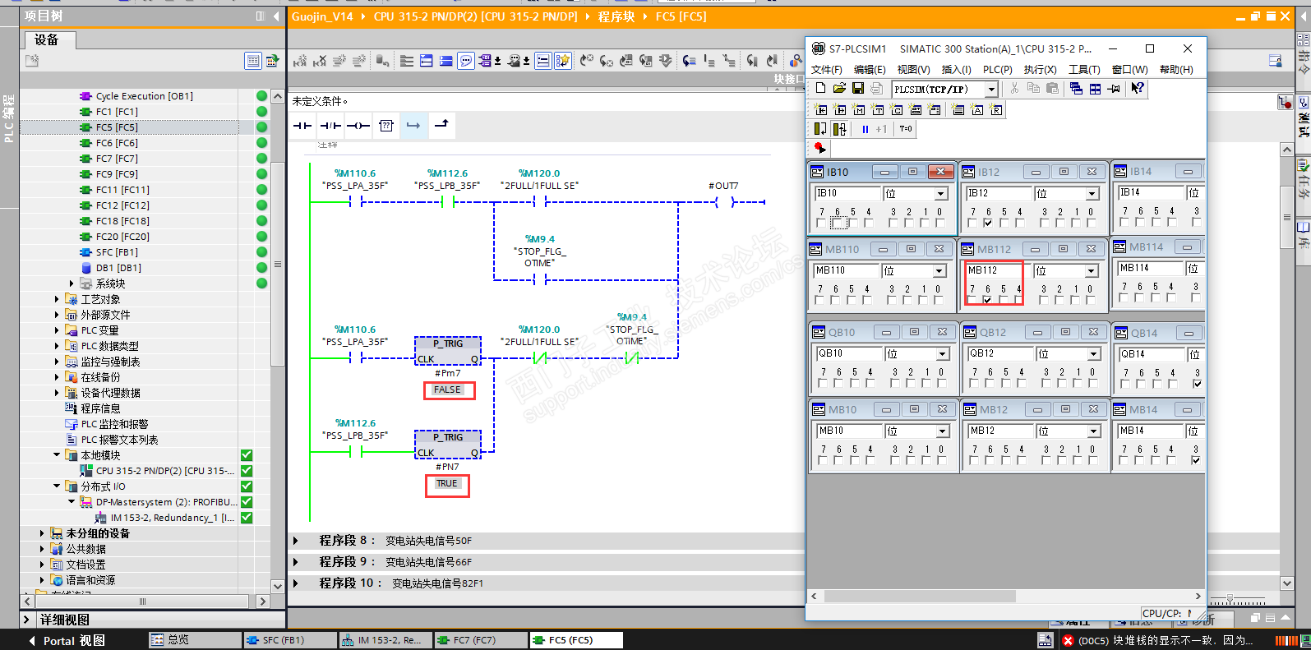Click the PLCSIM context help icon
This screenshot has height=650, width=1311.
pos(1138,89)
